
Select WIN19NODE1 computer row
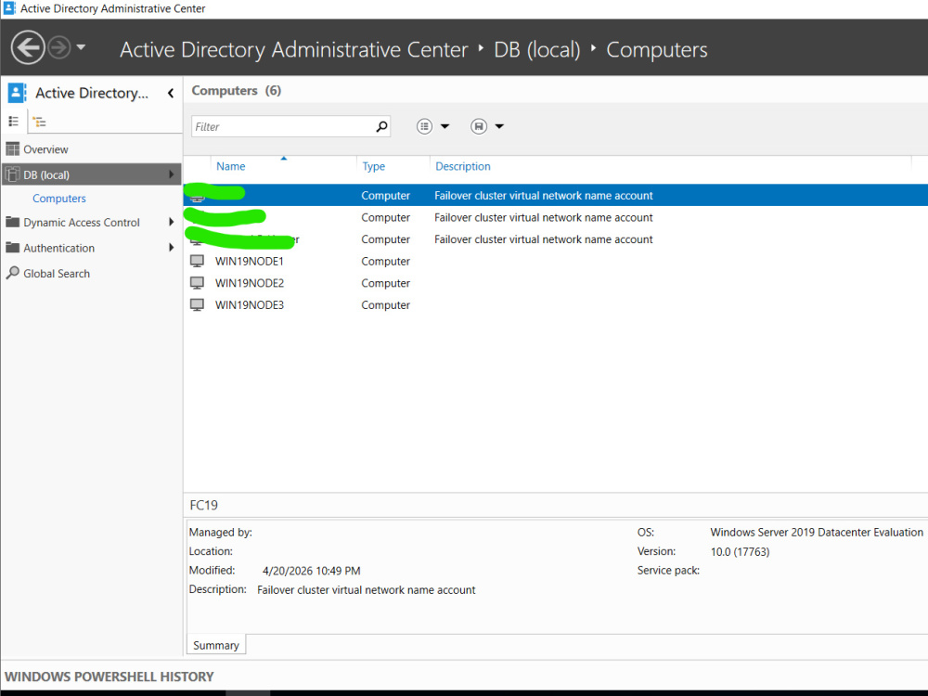(556, 261)
